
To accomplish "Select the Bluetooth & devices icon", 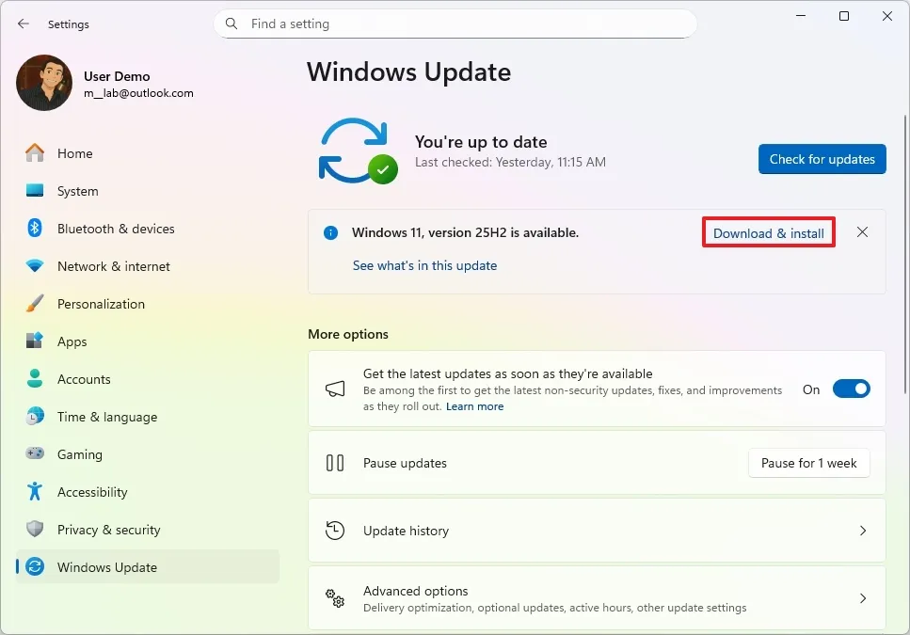I will (x=35, y=229).
